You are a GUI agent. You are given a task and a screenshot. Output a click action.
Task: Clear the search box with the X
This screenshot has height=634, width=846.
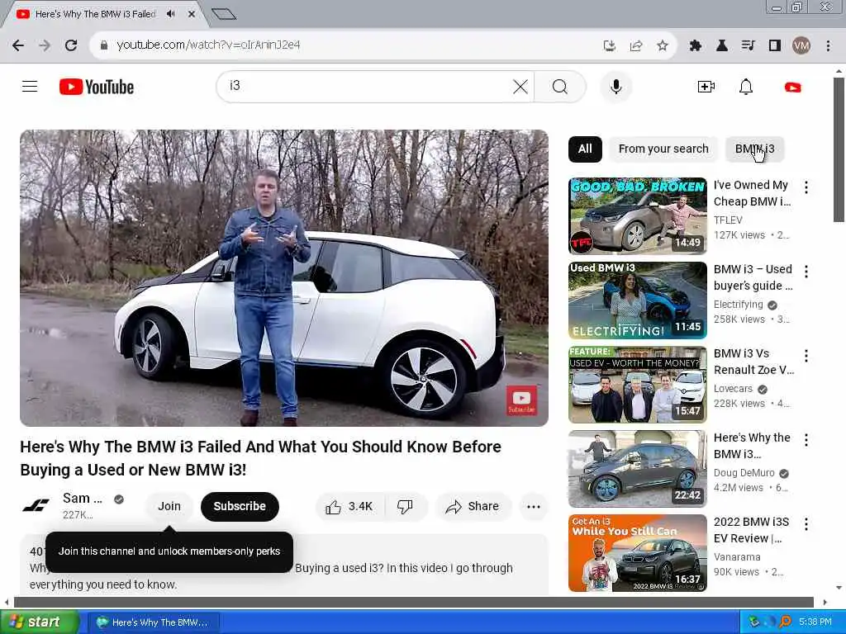(x=520, y=86)
